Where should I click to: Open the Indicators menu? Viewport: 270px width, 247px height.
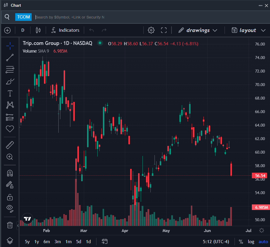click(x=65, y=30)
